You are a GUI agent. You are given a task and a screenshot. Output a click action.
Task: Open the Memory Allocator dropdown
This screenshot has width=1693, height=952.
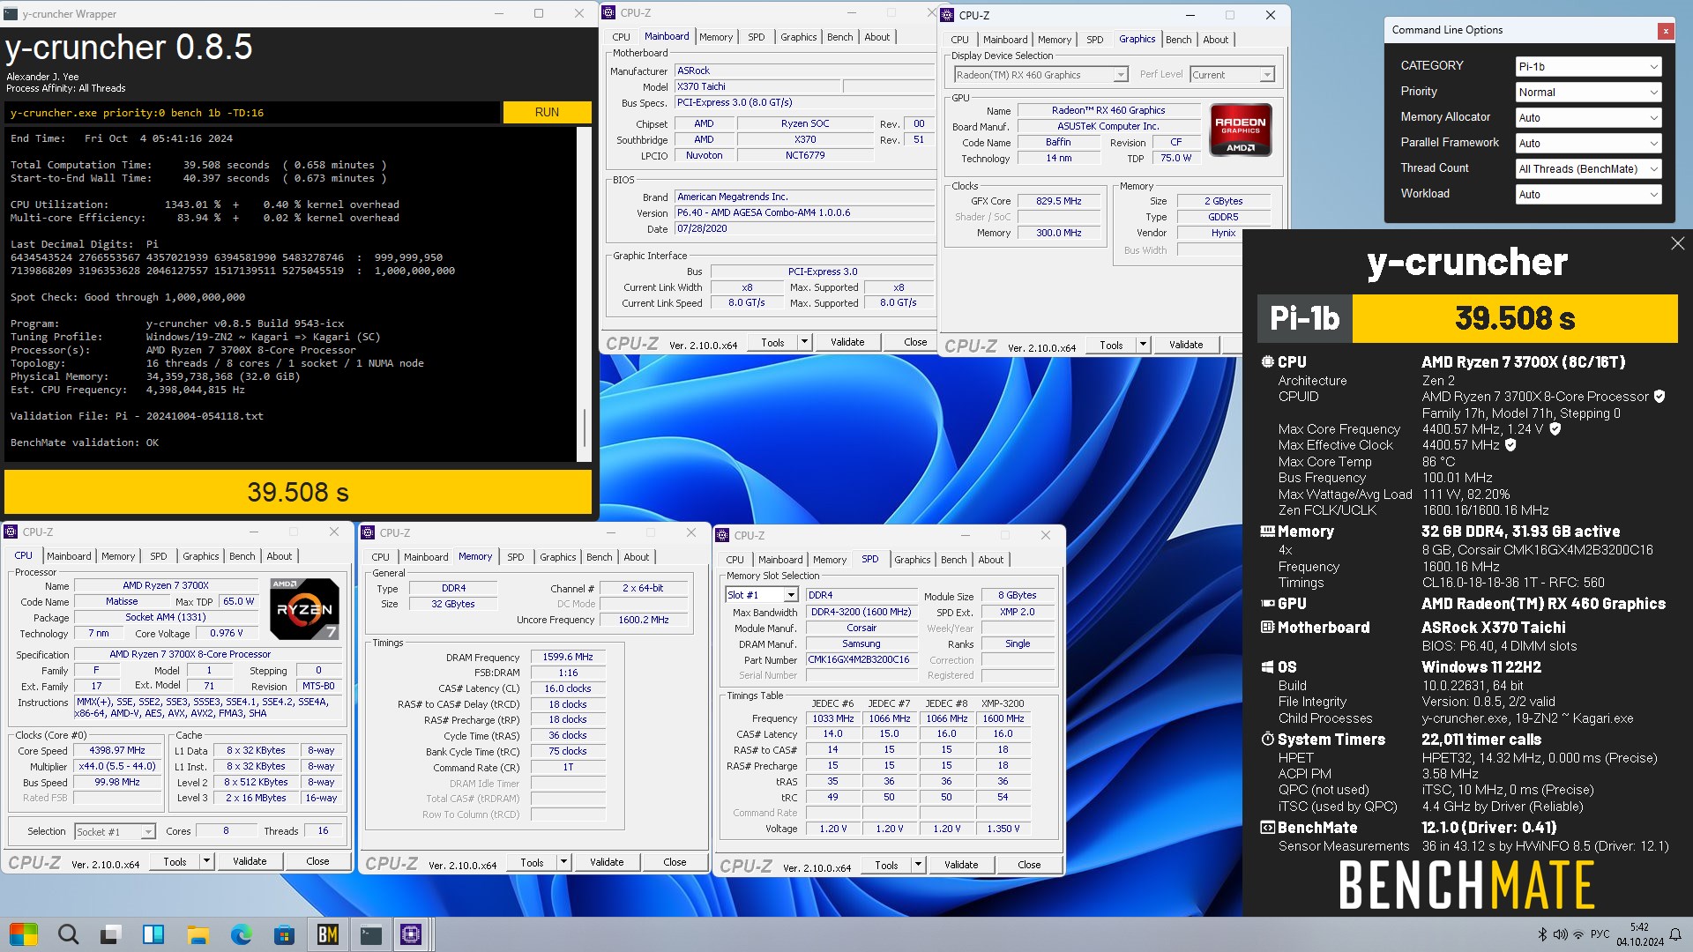click(x=1588, y=118)
